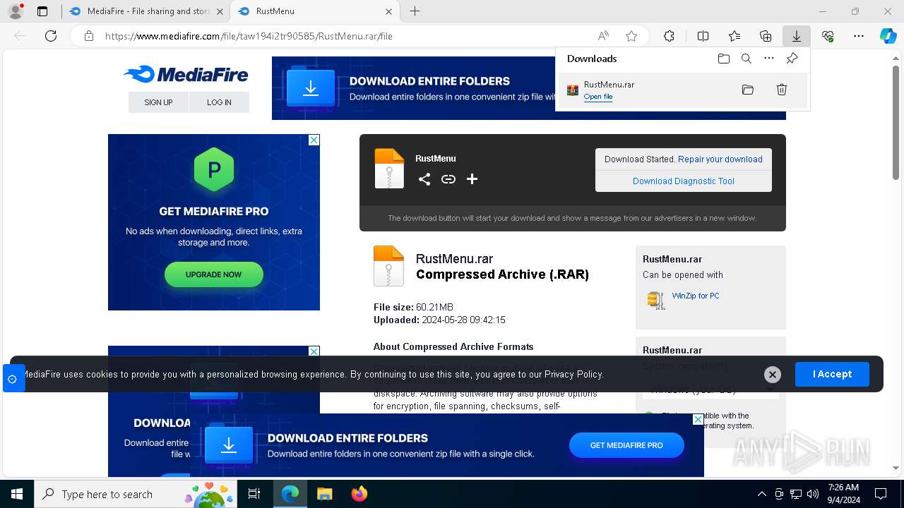Click I Accept on the cookie banner
This screenshot has width=904, height=508.
(832, 374)
